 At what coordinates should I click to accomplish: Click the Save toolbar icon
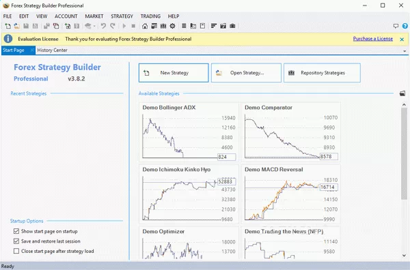pos(26,26)
